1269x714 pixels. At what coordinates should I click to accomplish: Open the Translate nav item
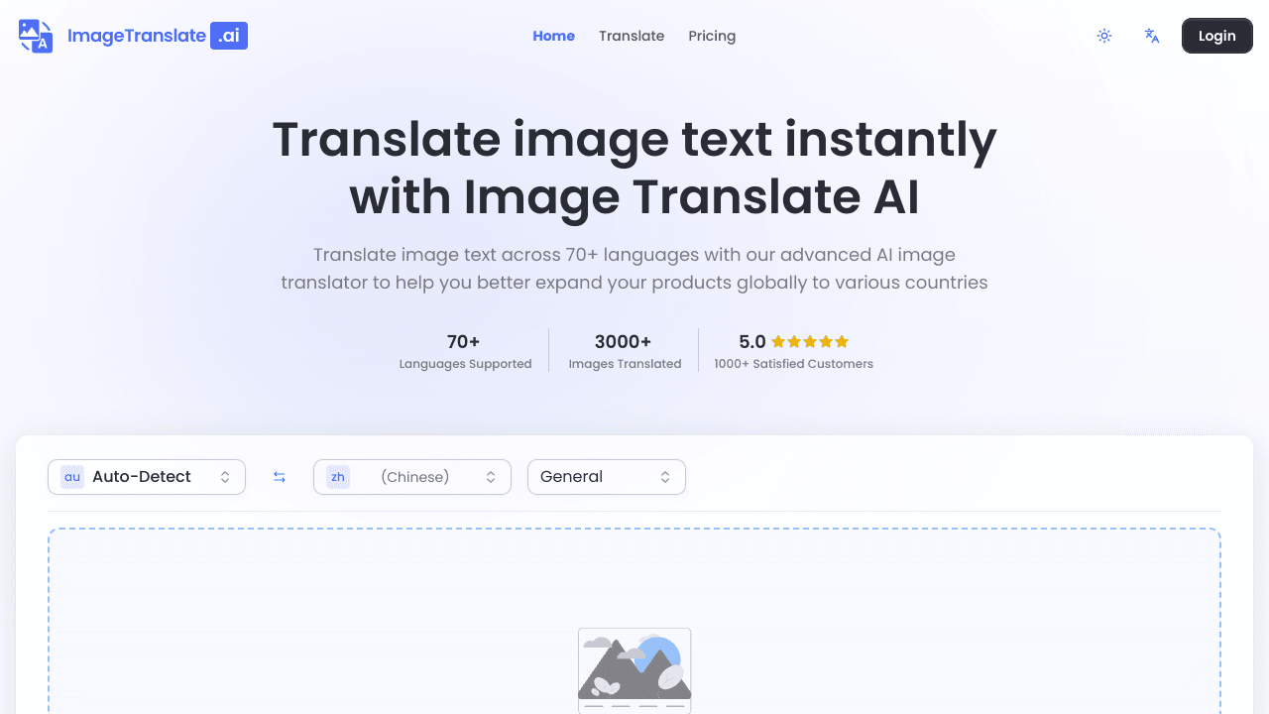(632, 36)
